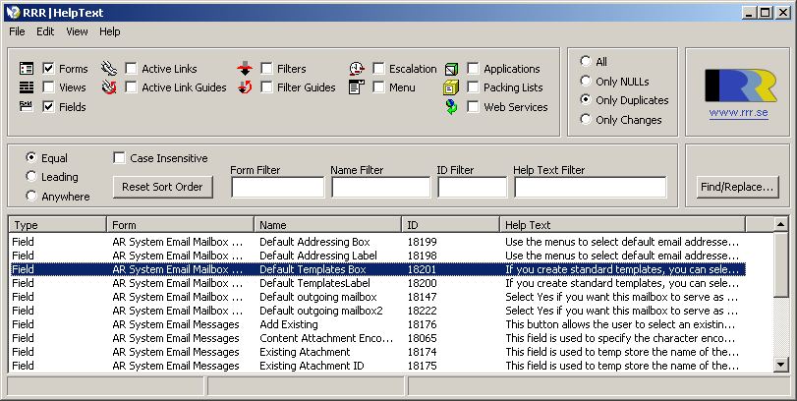Click the Active Link Guides icon

[109, 87]
